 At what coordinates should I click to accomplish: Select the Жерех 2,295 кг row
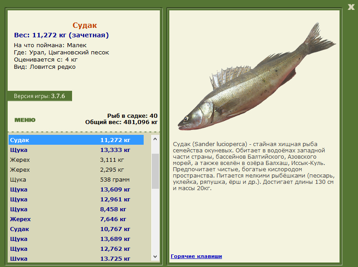76,170
